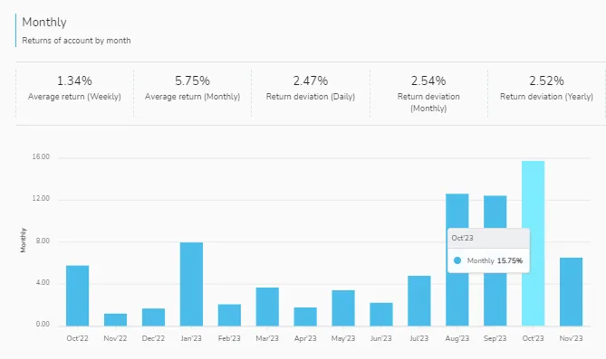Click the Return deviation (Daily) label
The width and height of the screenshot is (606, 359).
[311, 97]
